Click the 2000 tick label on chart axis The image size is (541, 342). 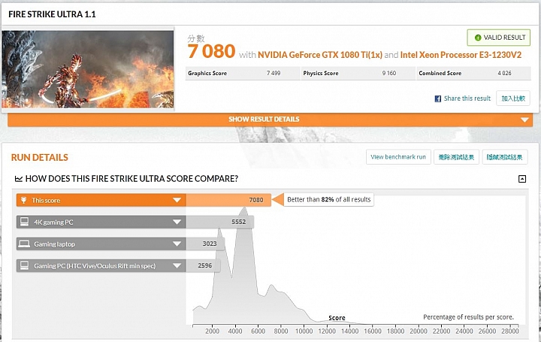click(x=212, y=331)
